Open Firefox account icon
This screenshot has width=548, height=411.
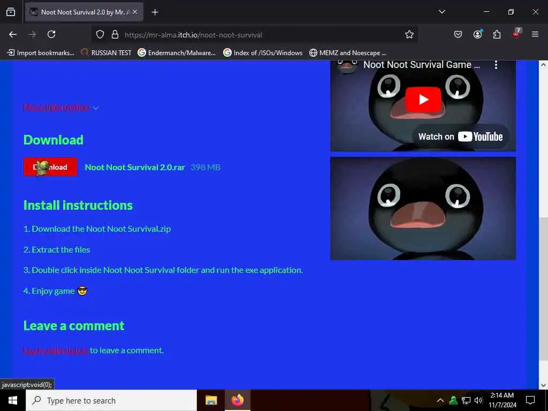[477, 34]
